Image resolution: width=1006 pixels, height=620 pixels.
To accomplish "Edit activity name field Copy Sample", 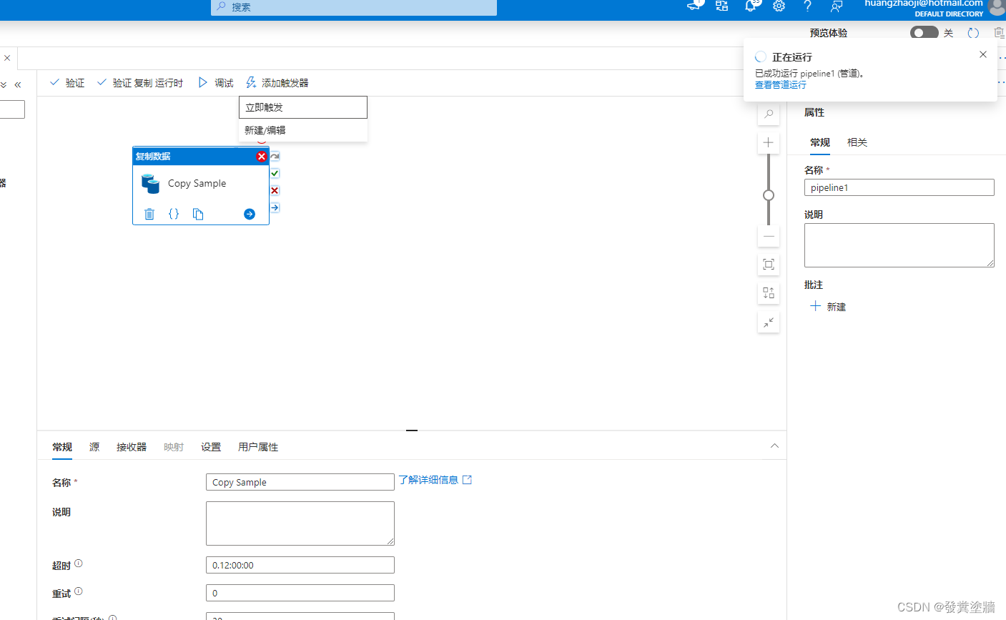I will click(300, 482).
